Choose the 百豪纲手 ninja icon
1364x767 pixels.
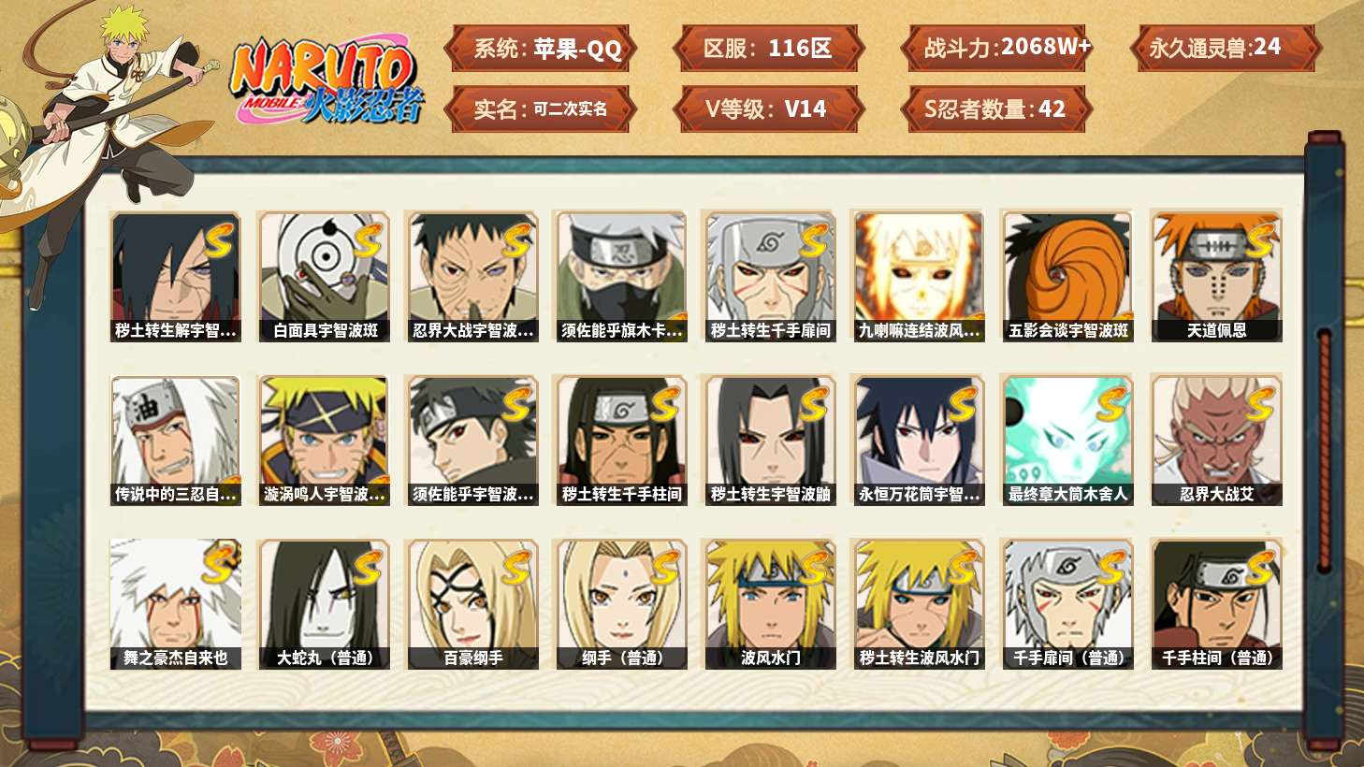point(473,604)
